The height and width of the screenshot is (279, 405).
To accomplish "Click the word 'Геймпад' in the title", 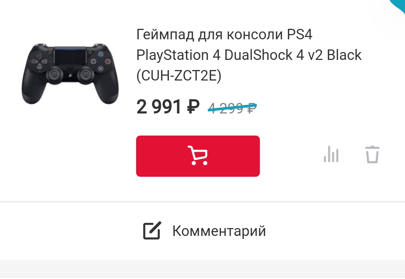I will (165, 34).
